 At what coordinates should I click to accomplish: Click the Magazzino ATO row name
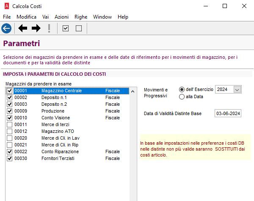coord(58,131)
